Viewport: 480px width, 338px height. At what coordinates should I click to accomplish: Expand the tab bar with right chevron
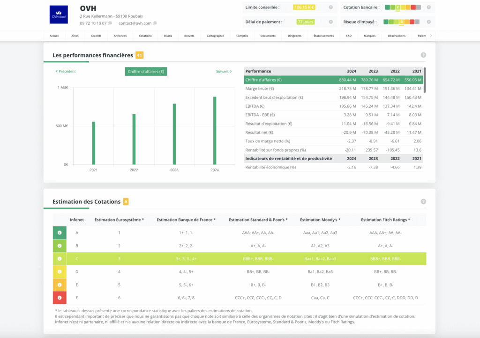(431, 36)
